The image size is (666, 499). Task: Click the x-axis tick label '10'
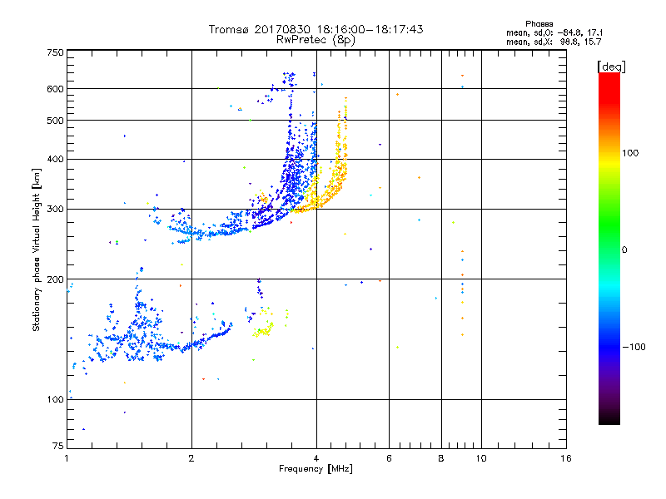pyautogui.click(x=481, y=458)
